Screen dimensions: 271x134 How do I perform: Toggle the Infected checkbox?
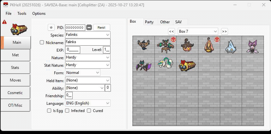[x=67, y=111]
